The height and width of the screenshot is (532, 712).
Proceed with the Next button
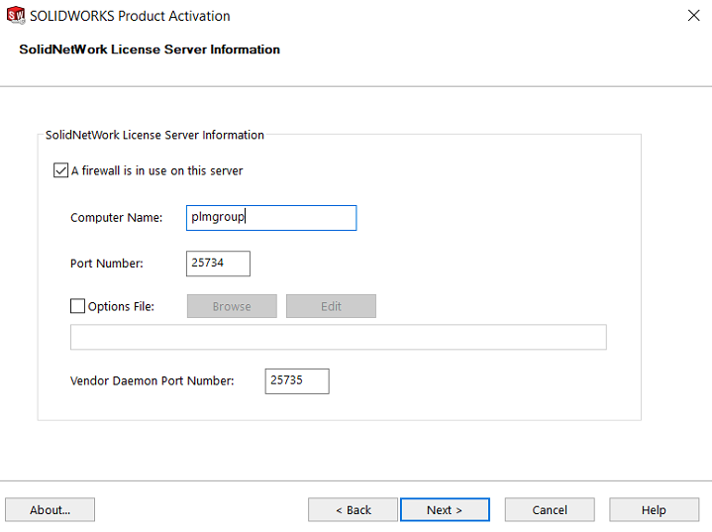click(x=445, y=510)
